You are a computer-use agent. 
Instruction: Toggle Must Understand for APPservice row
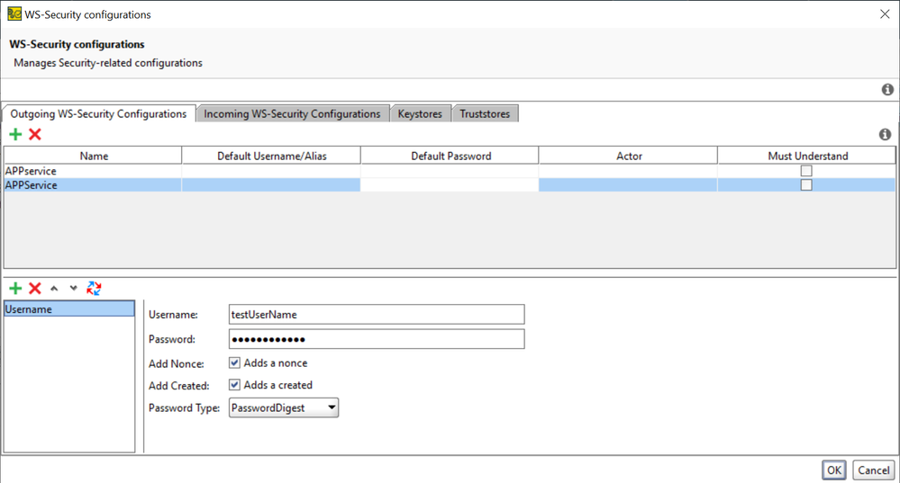coord(806,171)
